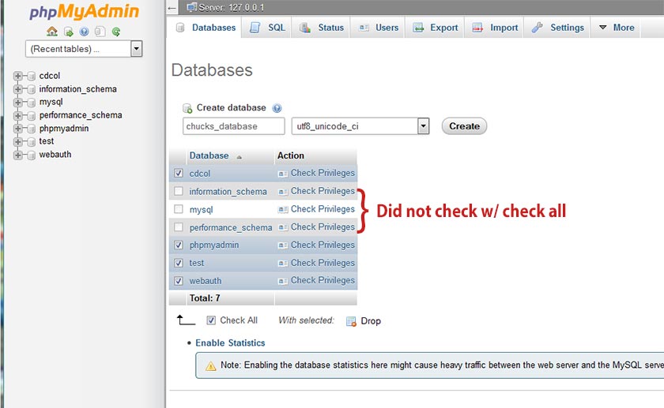Expand the phpmyadmin tree node
The height and width of the screenshot is (408, 664).
17,129
